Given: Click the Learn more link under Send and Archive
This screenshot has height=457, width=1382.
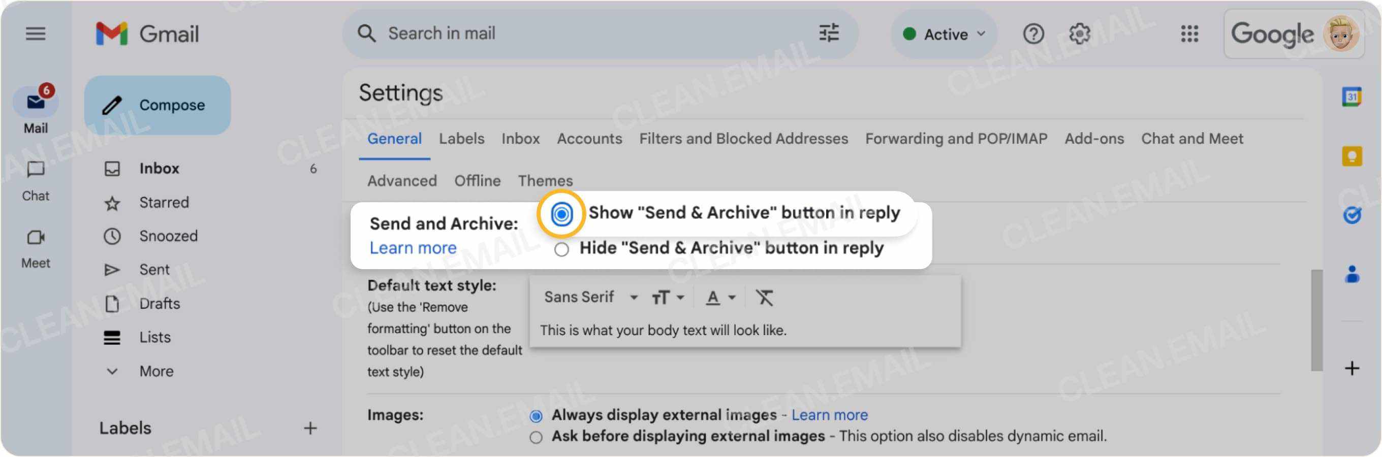Looking at the screenshot, I should tap(413, 247).
